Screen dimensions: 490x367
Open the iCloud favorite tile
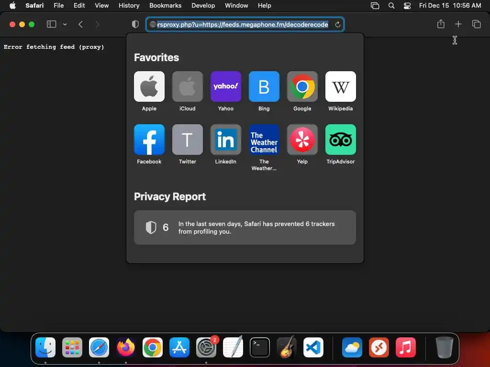point(188,86)
